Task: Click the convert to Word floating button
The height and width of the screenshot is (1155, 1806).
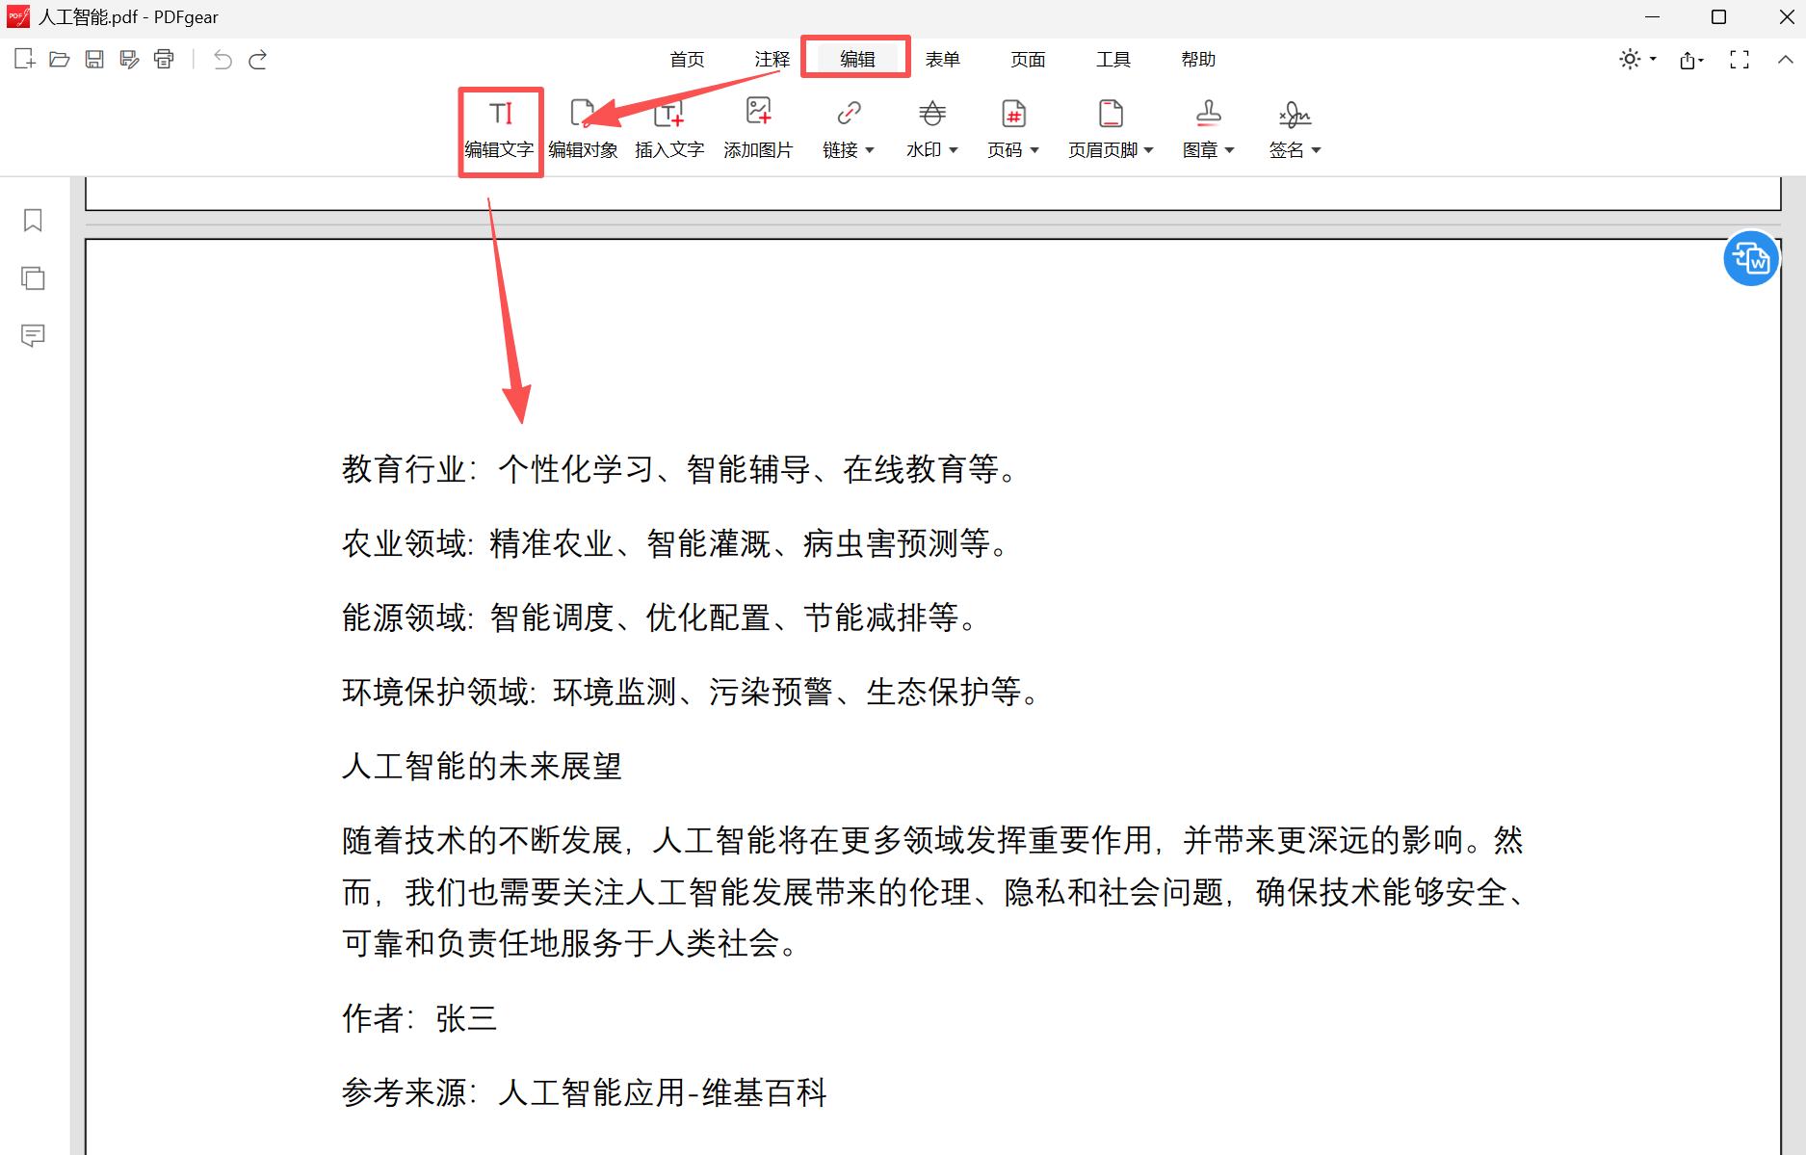Action: point(1751,258)
